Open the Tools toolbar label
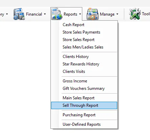 [x=146, y=14]
